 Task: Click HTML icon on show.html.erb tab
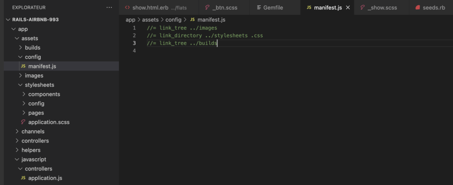pos(127,8)
